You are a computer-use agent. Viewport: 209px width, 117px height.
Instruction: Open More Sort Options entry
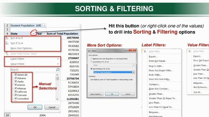[x=22, y=48]
